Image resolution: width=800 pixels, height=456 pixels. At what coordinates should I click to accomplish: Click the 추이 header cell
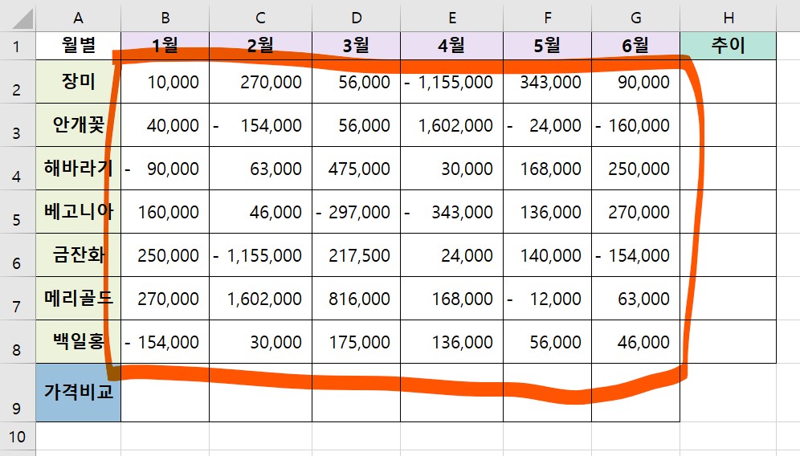point(729,46)
